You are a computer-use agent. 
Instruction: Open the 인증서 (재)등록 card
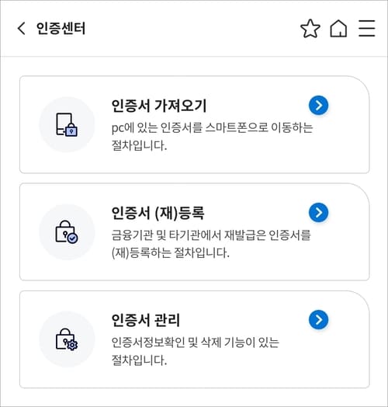[x=195, y=231]
